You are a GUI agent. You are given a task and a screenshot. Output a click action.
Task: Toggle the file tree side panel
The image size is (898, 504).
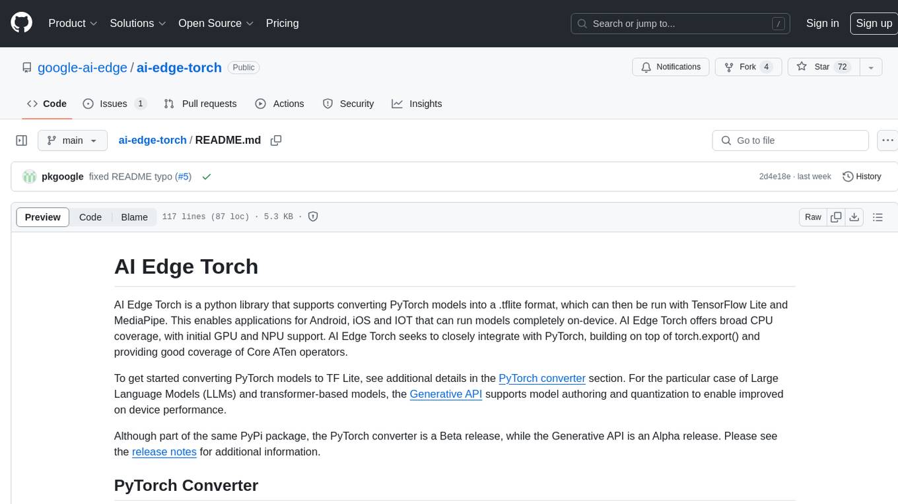21,141
